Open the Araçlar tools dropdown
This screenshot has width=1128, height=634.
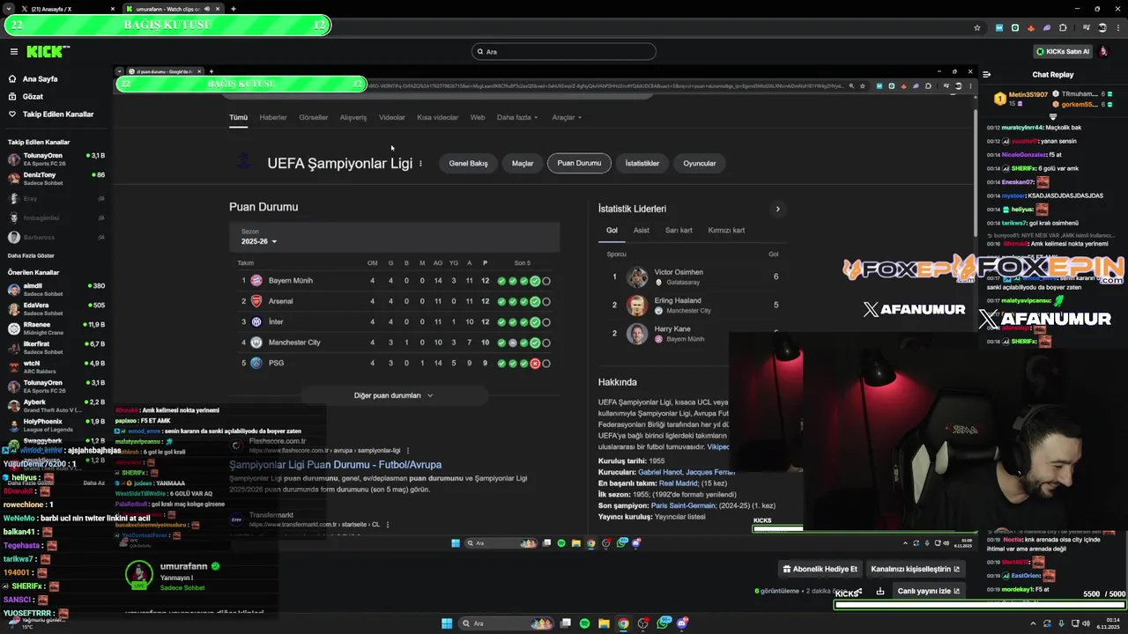tap(567, 117)
